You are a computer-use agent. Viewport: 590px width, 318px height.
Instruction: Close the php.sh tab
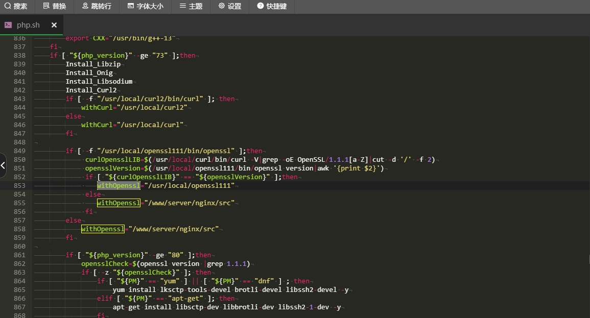coord(54,25)
